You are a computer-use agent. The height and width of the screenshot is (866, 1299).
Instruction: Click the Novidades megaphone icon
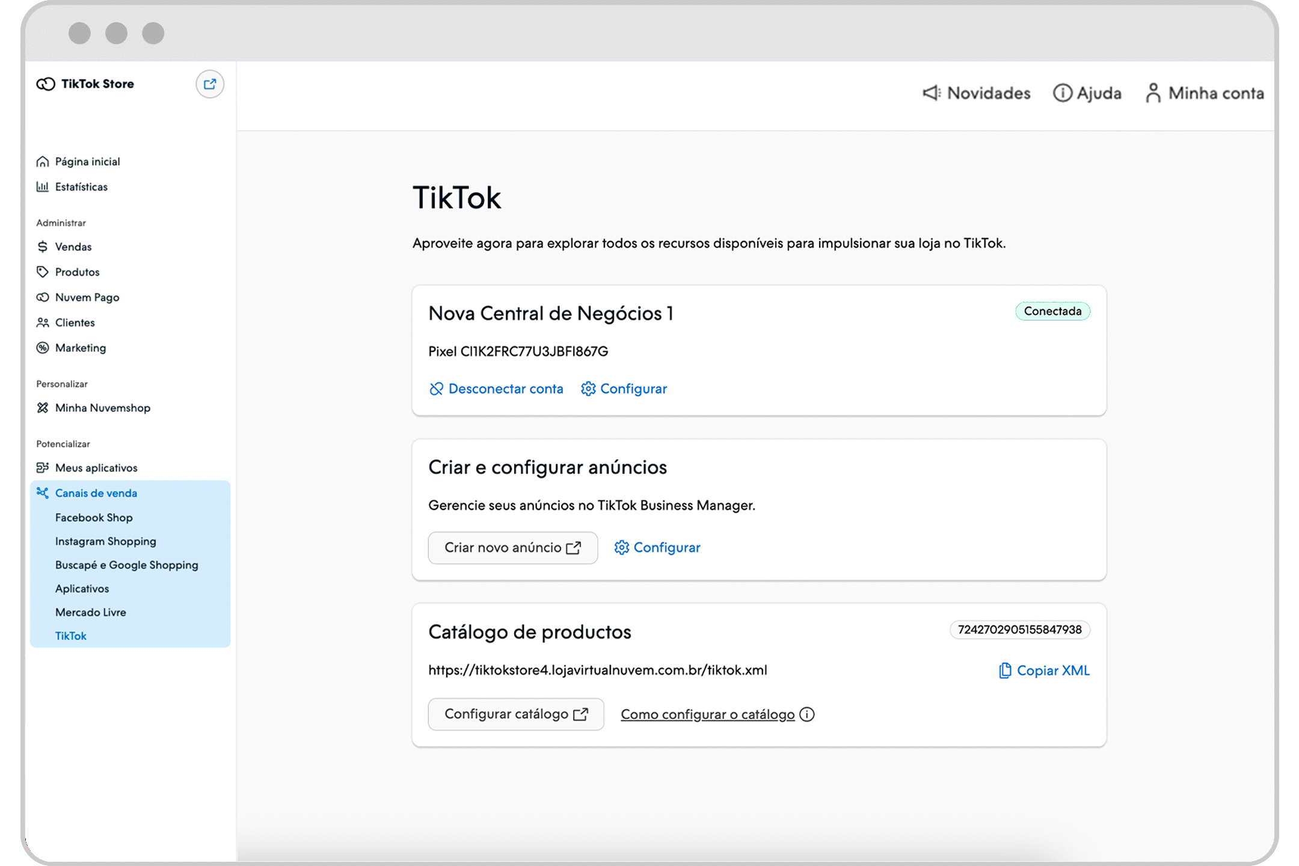pyautogui.click(x=932, y=93)
